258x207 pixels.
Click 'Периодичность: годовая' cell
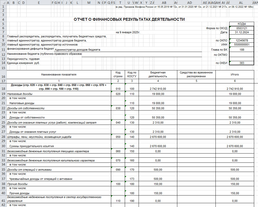pos(23,59)
